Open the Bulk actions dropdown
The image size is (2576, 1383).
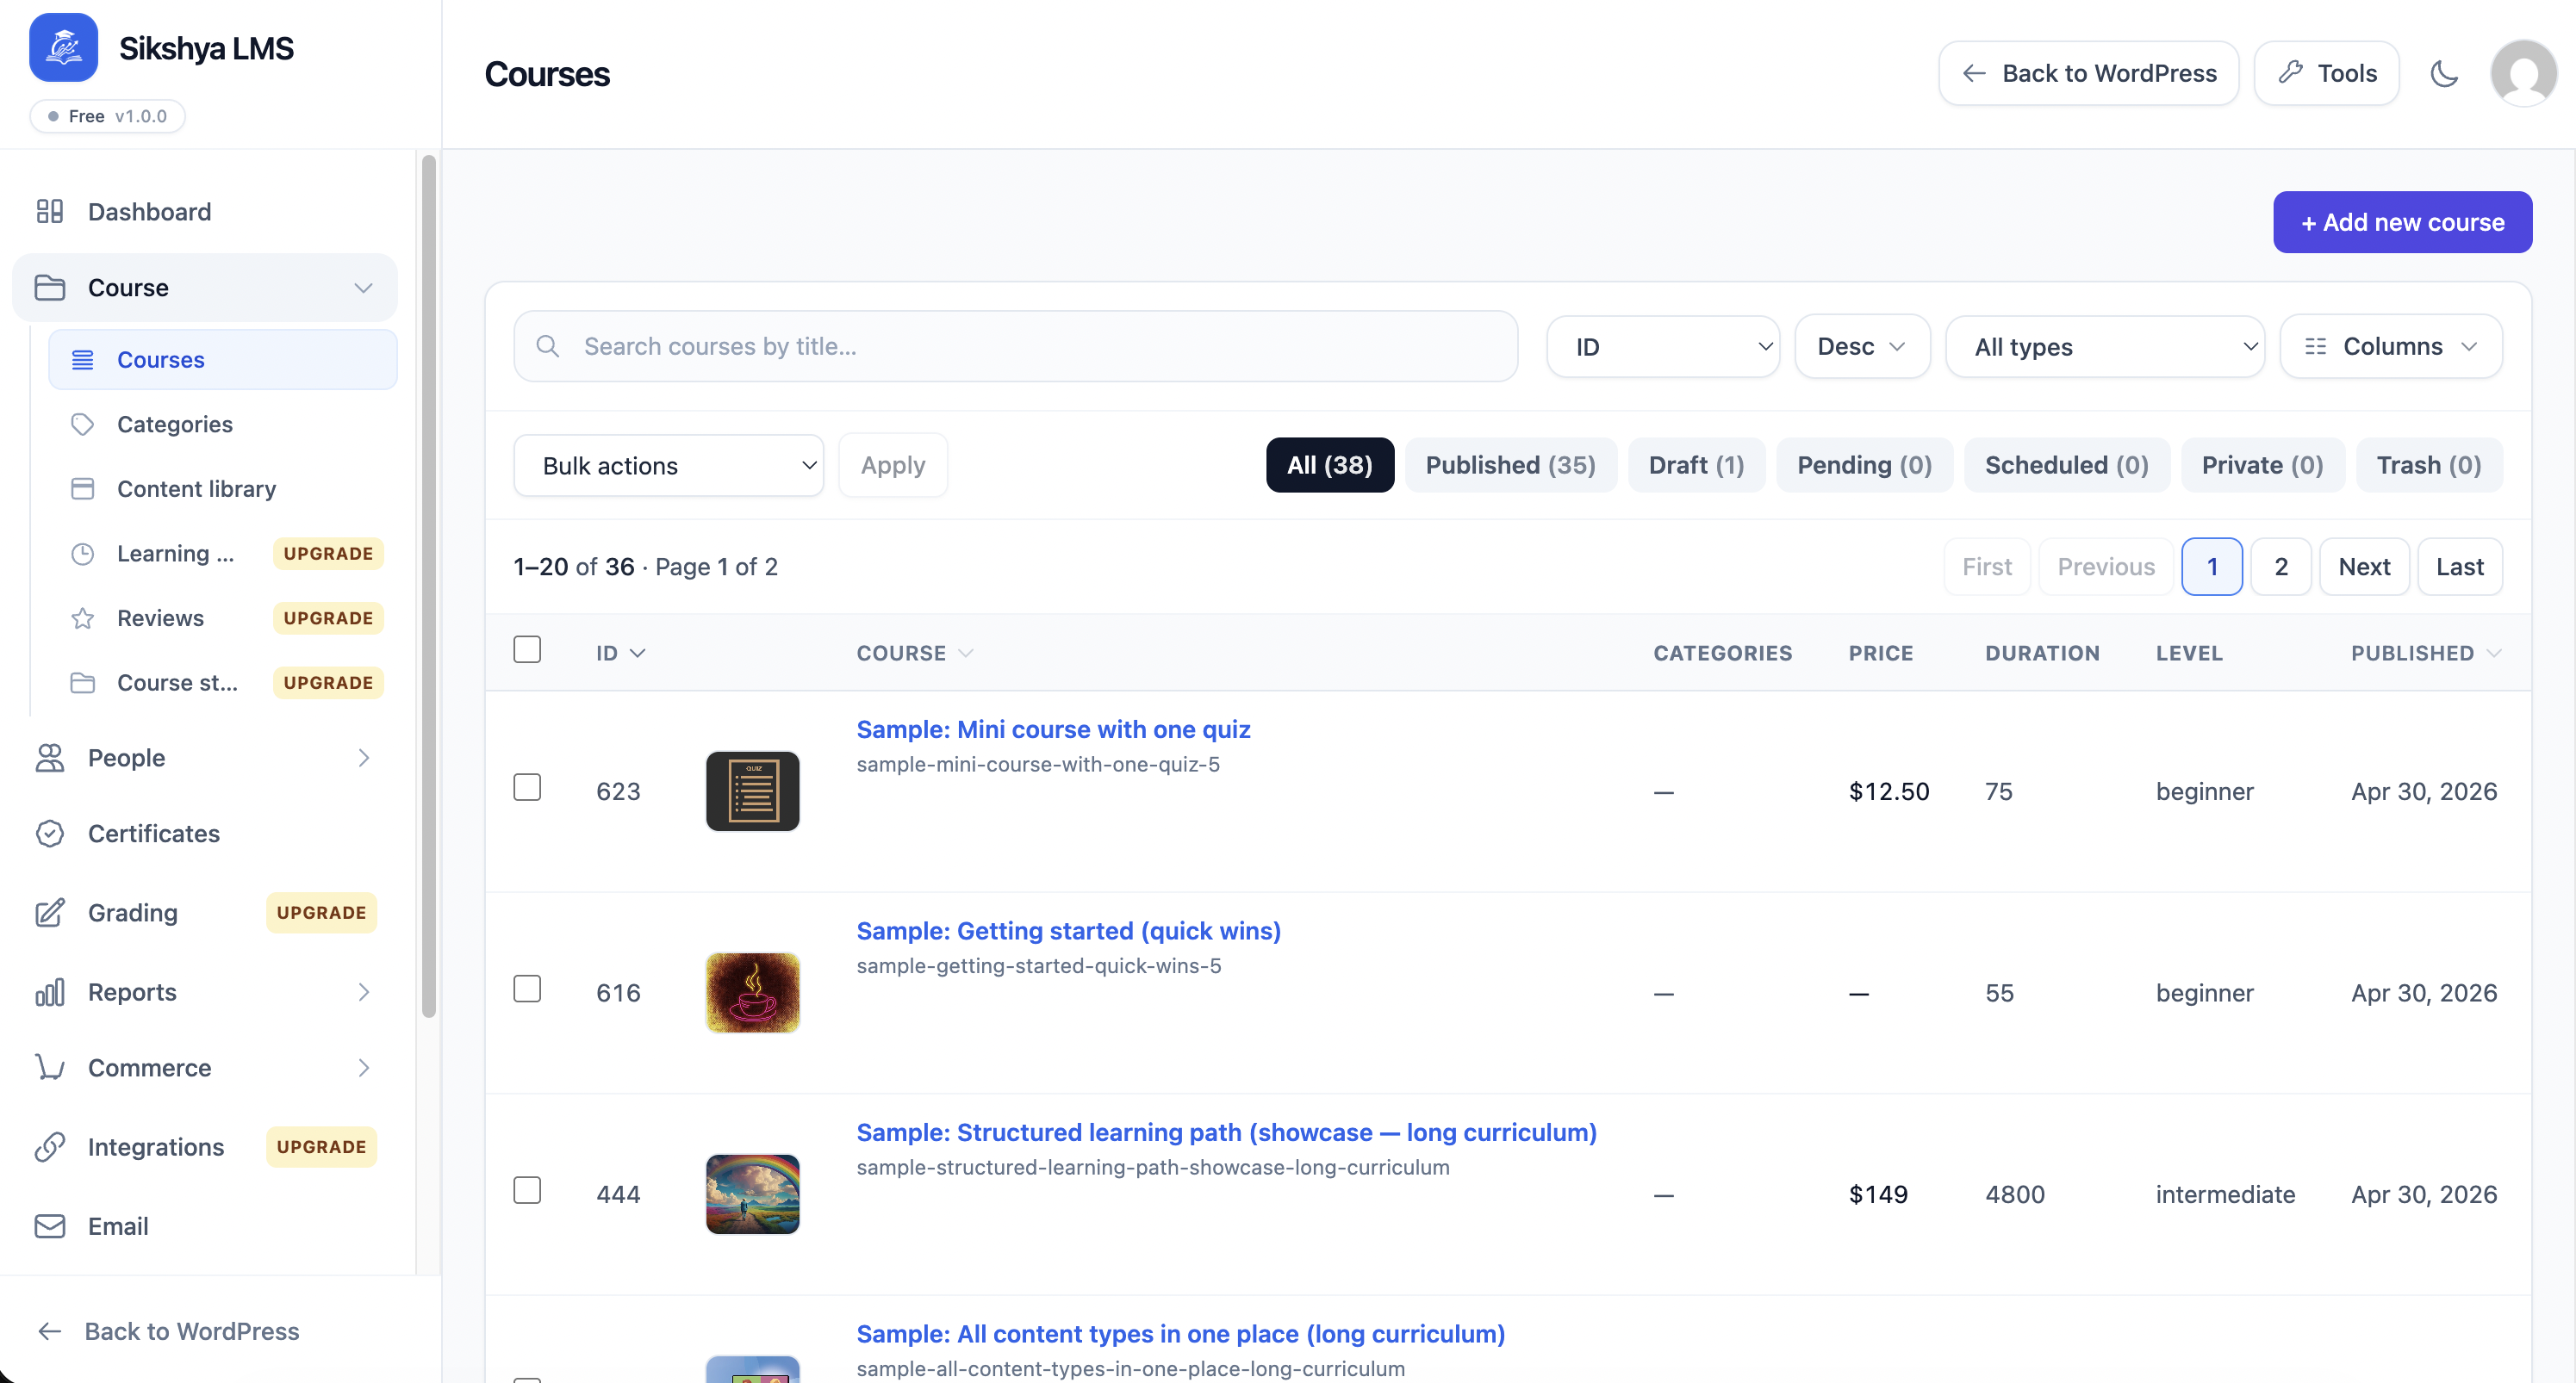coord(668,465)
